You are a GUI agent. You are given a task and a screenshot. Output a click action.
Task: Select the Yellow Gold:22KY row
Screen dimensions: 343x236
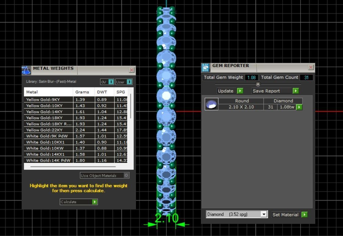click(76, 130)
